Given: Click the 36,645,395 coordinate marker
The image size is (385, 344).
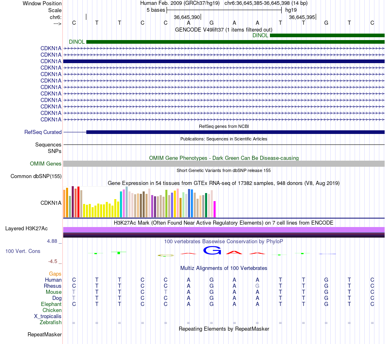Looking at the screenshot, I should coord(302,17).
